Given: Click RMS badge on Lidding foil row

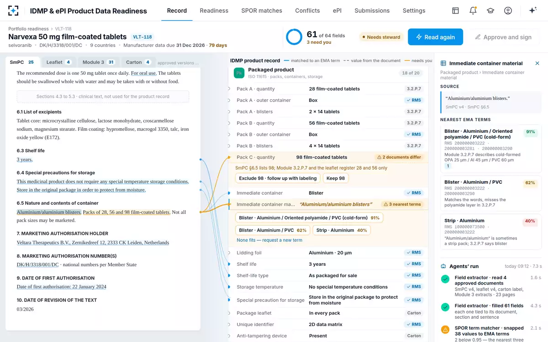Looking at the screenshot, I should (414, 253).
